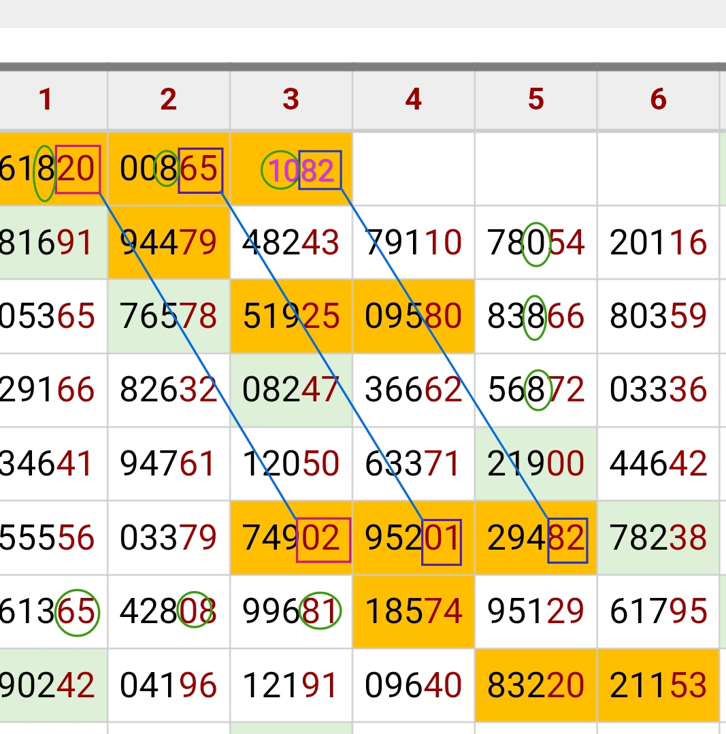Click the orange cell 94479
This screenshot has height=734, width=726.
pos(169,242)
